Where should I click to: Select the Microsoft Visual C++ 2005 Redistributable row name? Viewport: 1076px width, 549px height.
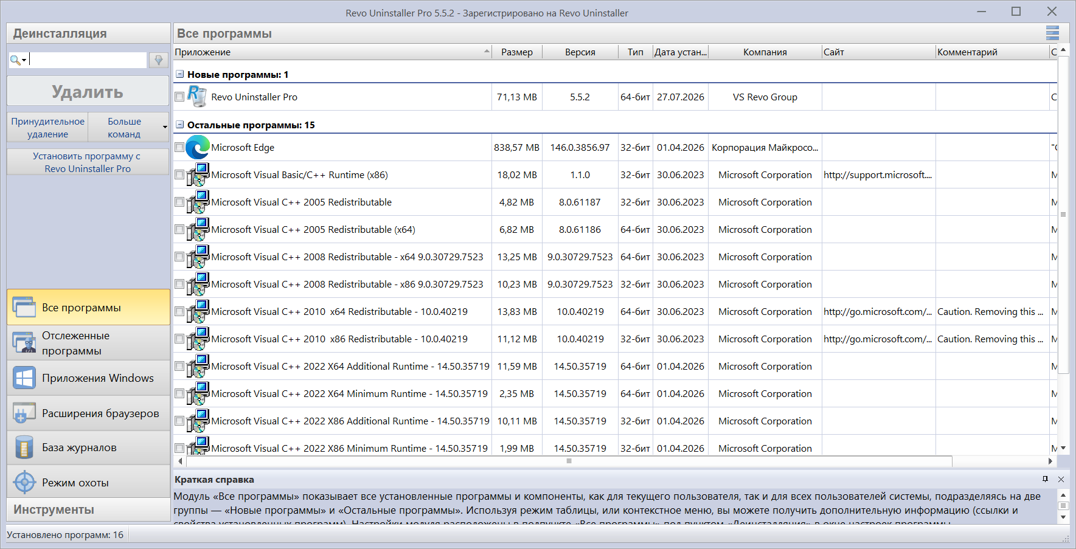(301, 202)
